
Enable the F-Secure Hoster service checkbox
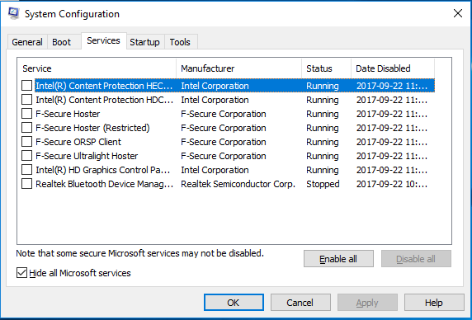coord(26,114)
